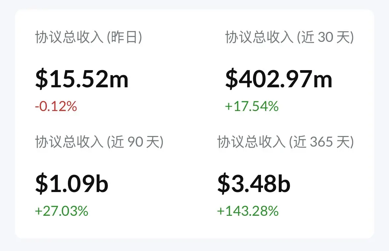Click the "30" in the 近 30 天 label
This screenshot has height=251, width=389.
coord(325,38)
